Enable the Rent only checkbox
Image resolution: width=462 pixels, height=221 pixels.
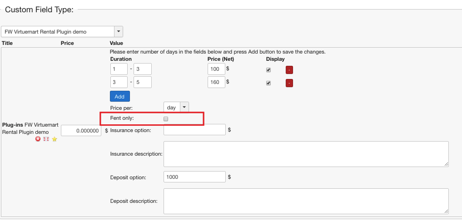coord(166,119)
